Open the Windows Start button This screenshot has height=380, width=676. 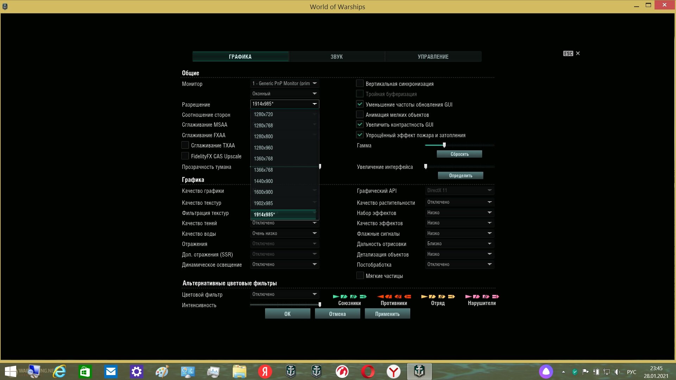click(x=10, y=372)
